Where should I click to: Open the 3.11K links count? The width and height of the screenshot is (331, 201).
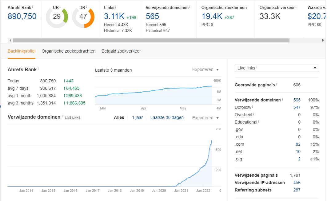(114, 16)
